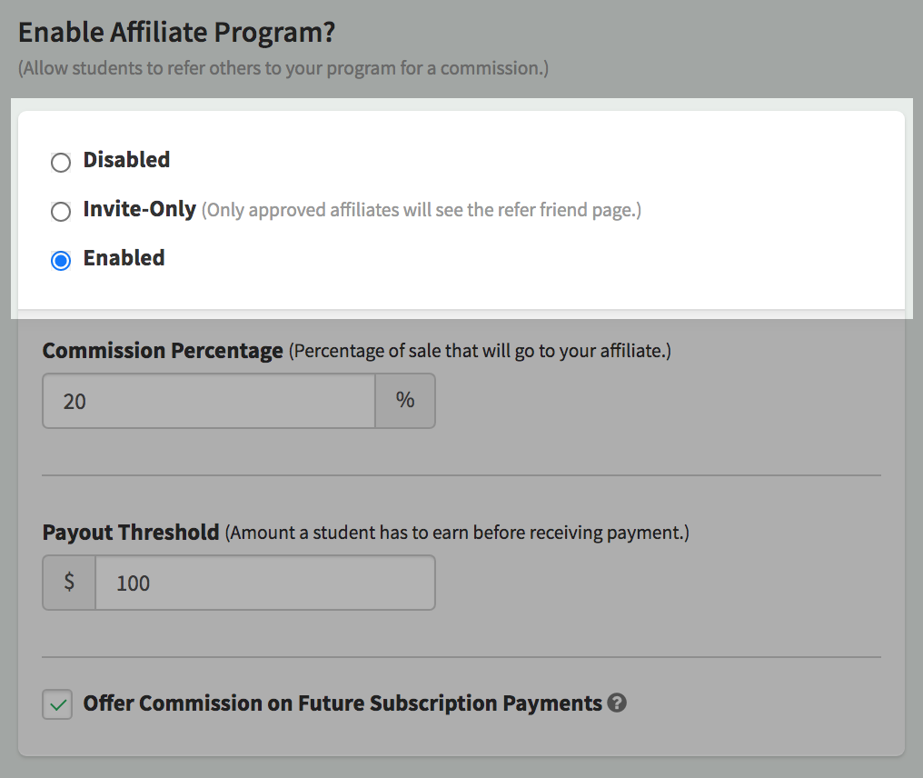Click the percent sign addon
Viewport: 923px width, 778px height.
tap(405, 401)
